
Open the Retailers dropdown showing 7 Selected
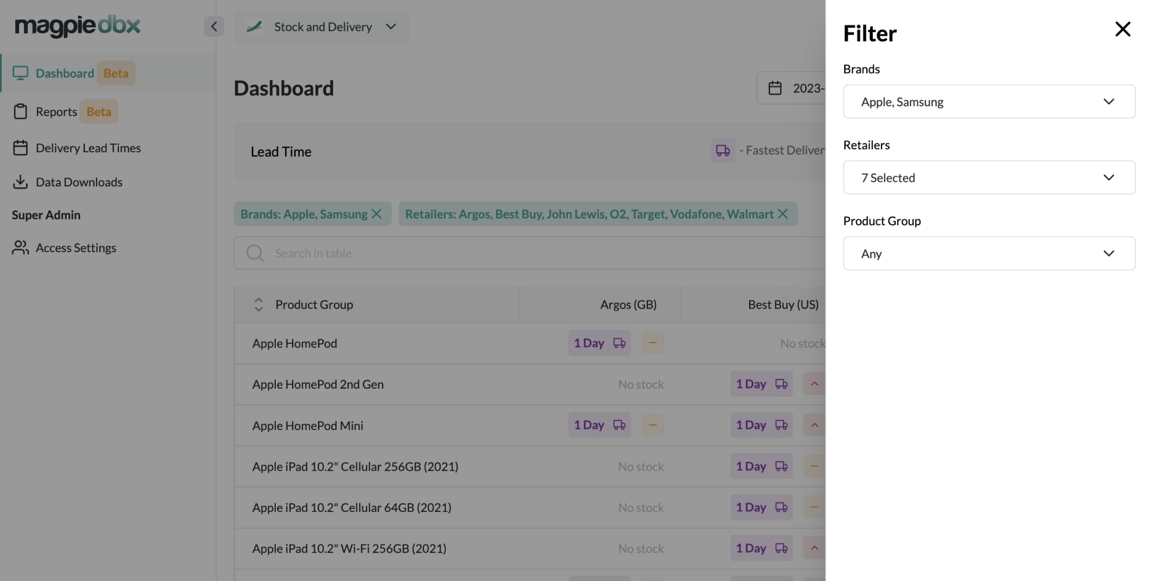(989, 178)
